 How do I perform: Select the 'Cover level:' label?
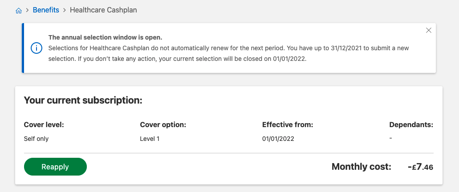[x=44, y=125]
